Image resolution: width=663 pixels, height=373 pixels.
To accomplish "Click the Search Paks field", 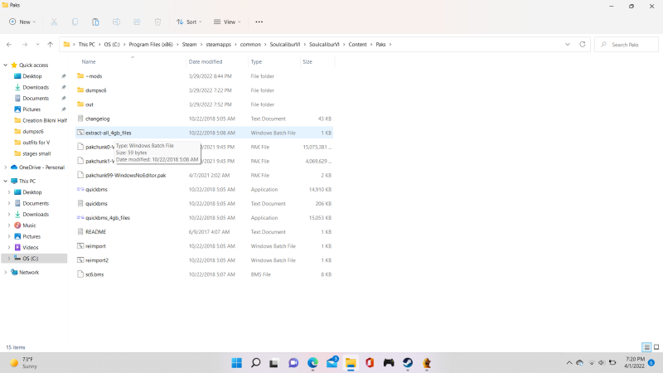I will (627, 45).
